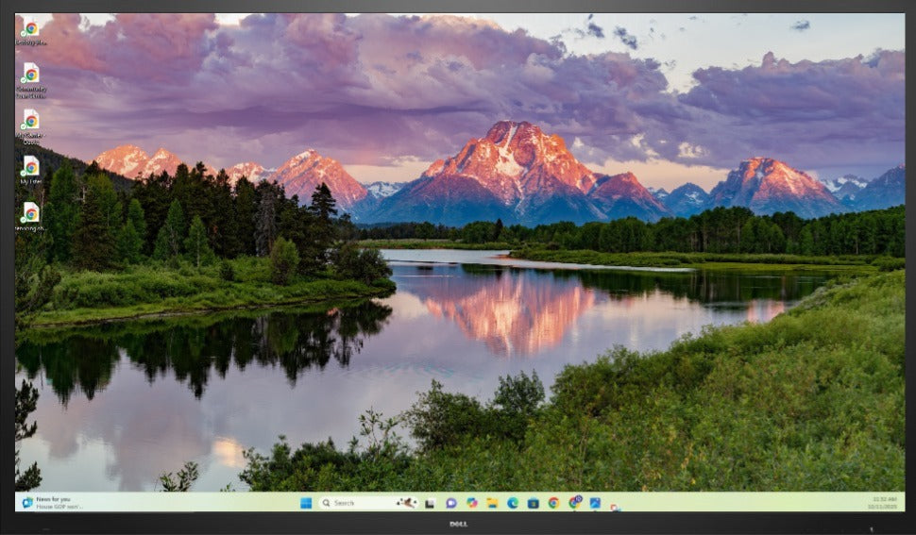Launch Microsoft Edge from the taskbar
The image size is (916, 535).
pyautogui.click(x=513, y=503)
